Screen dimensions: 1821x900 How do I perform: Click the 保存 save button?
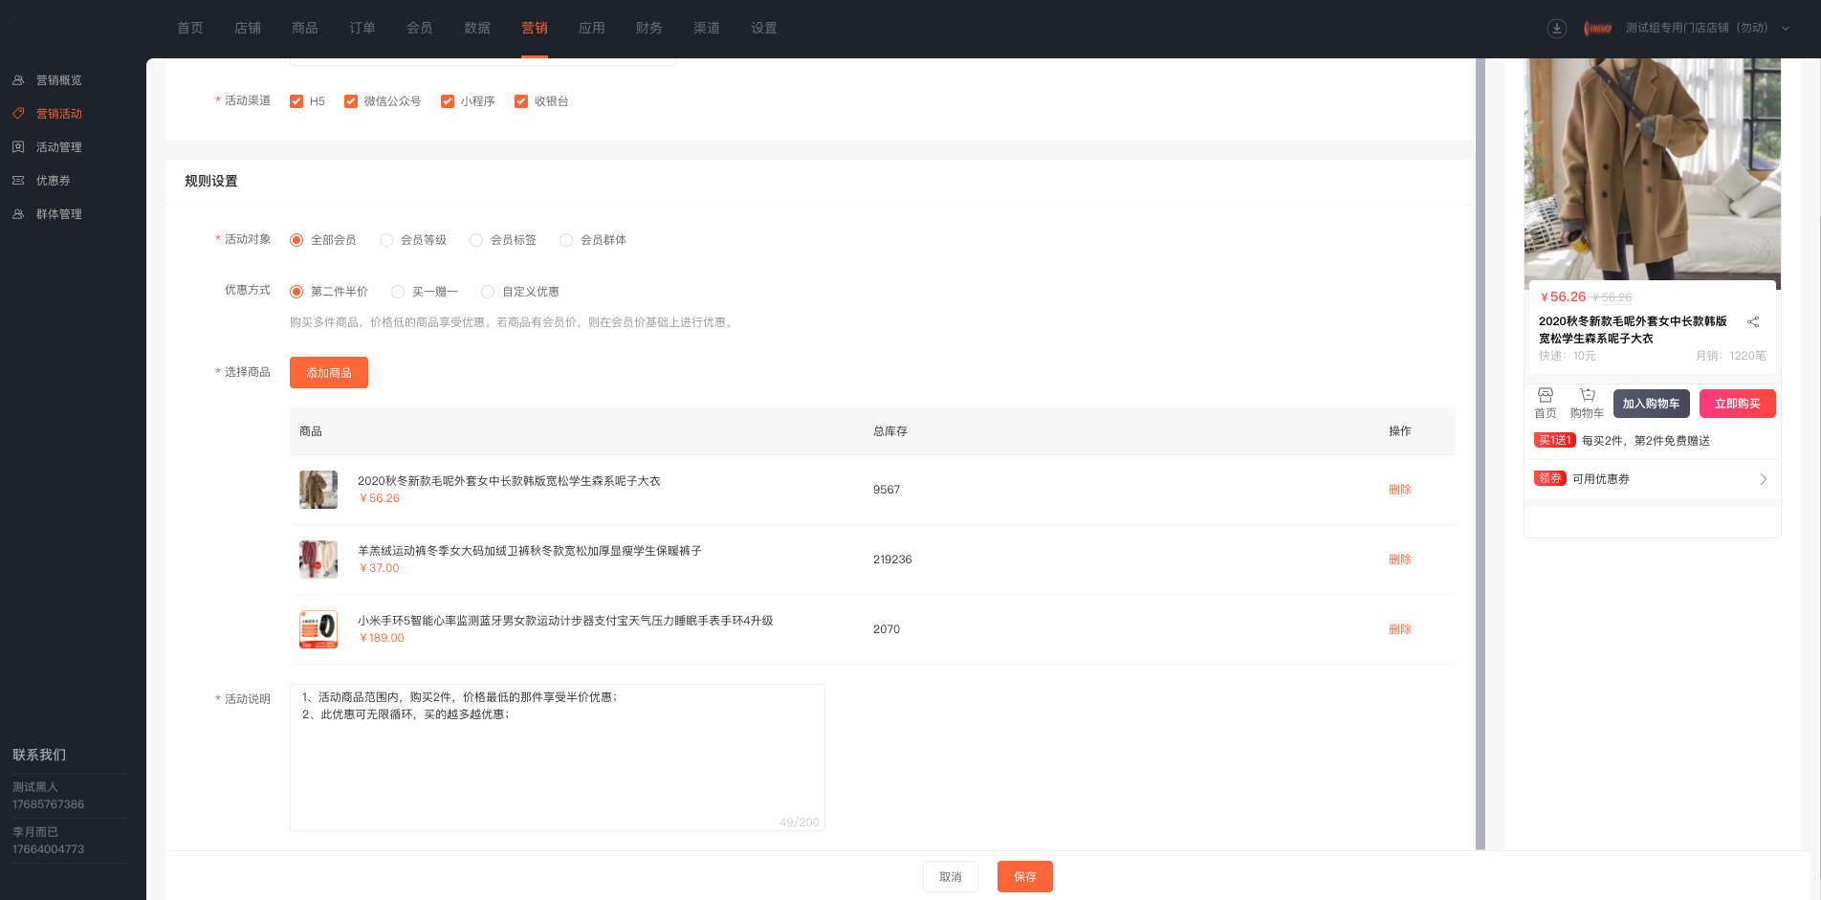[1025, 877]
